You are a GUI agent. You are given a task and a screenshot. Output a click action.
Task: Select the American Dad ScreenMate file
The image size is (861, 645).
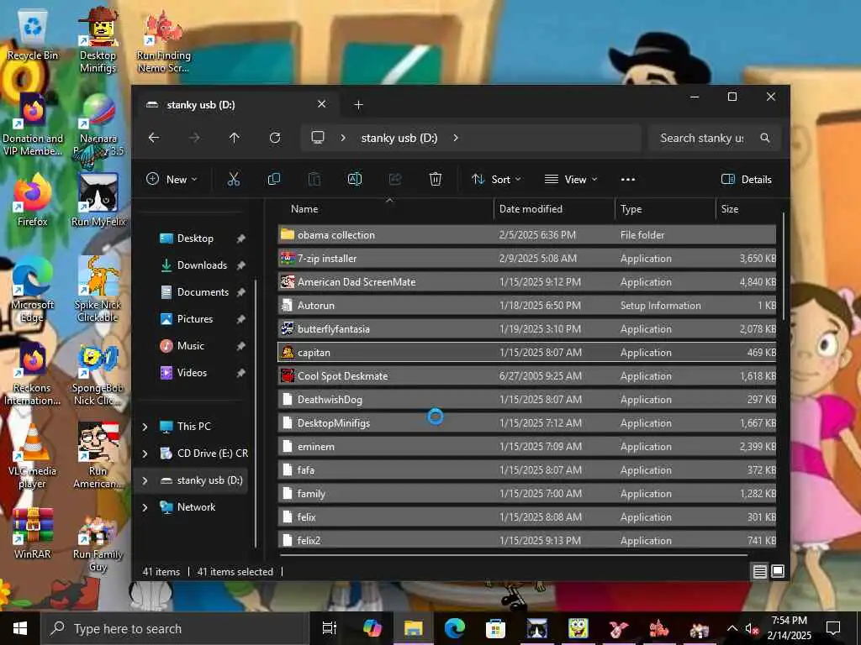click(x=527, y=282)
